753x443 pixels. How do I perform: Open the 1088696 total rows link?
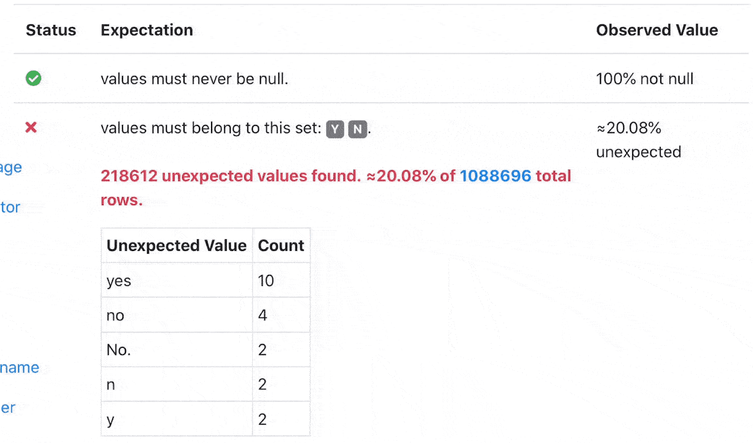pyautogui.click(x=495, y=176)
